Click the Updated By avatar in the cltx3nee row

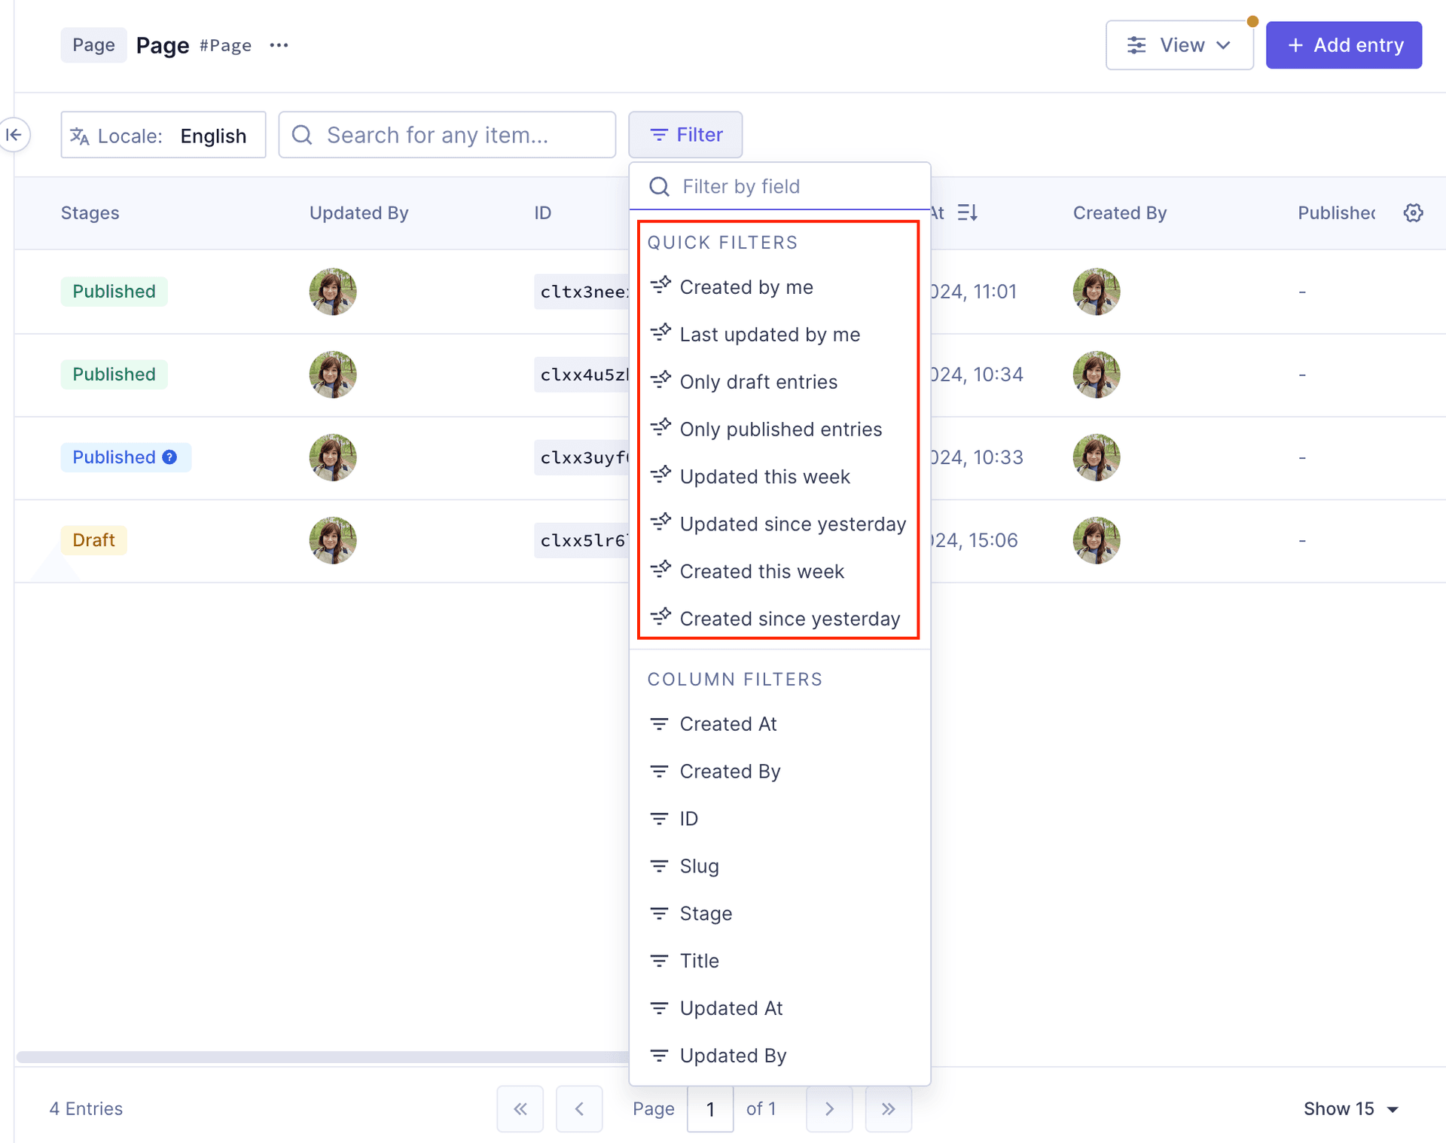pyautogui.click(x=332, y=291)
